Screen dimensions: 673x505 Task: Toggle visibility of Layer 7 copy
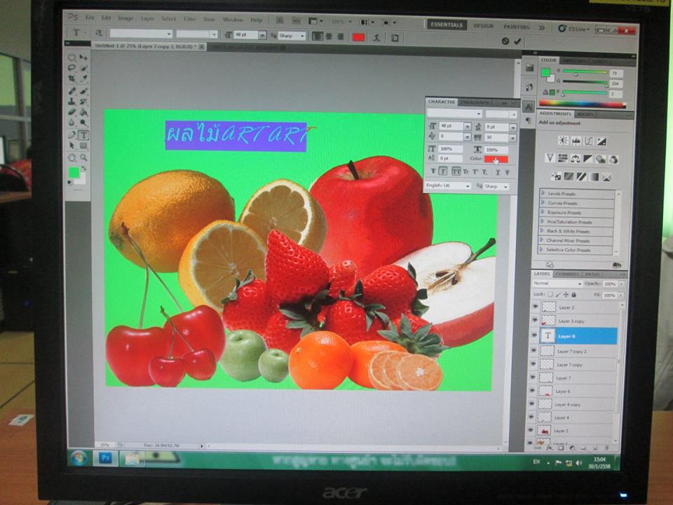534,365
